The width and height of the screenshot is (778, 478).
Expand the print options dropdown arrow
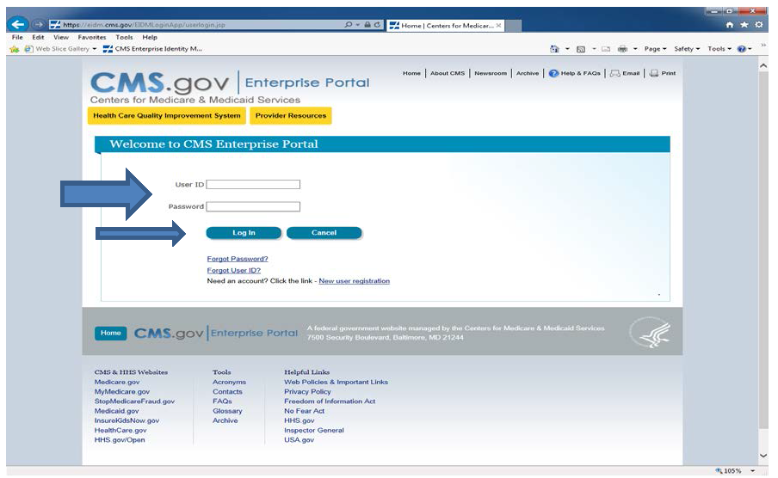[635, 49]
